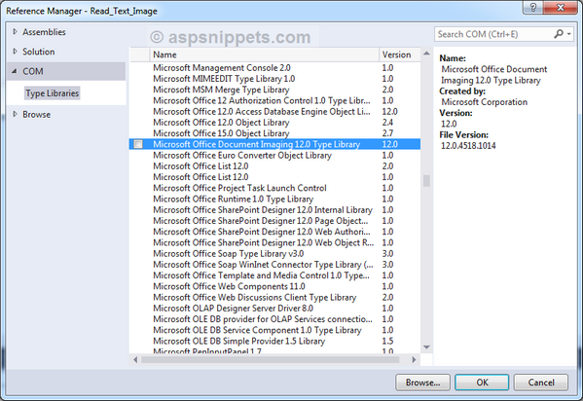Image resolution: width=583 pixels, height=401 pixels.
Task: Select Type Libraries under COM
Action: click(52, 93)
